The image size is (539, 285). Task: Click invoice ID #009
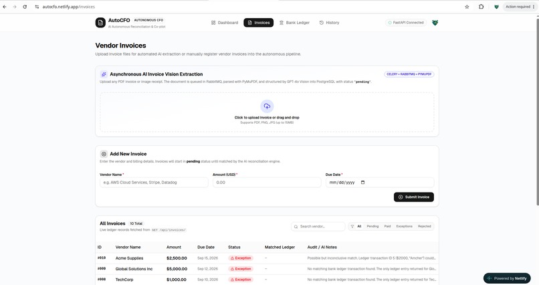tap(102, 268)
